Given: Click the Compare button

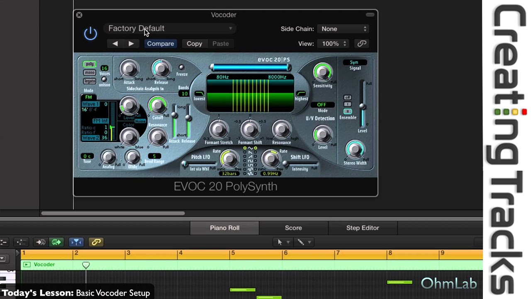Looking at the screenshot, I should (160, 44).
